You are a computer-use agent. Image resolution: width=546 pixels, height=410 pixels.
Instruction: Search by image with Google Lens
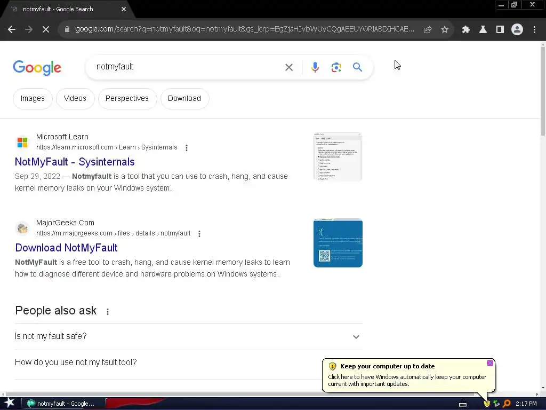pos(336,67)
